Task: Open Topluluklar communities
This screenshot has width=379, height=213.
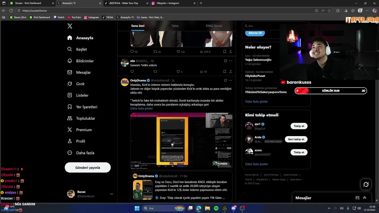Action: coord(81,118)
